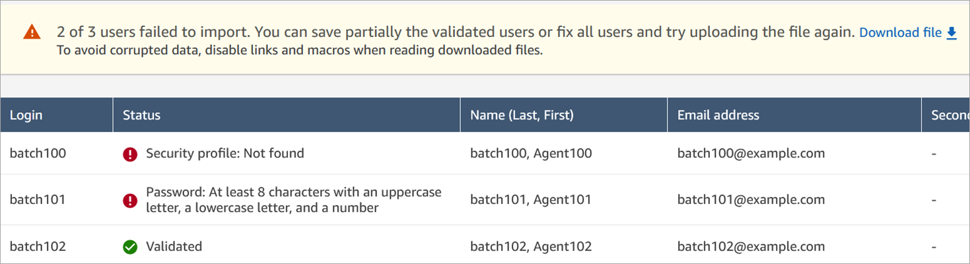Click the red error icon for batch100
Image resolution: width=970 pixels, height=264 pixels.
(x=130, y=154)
